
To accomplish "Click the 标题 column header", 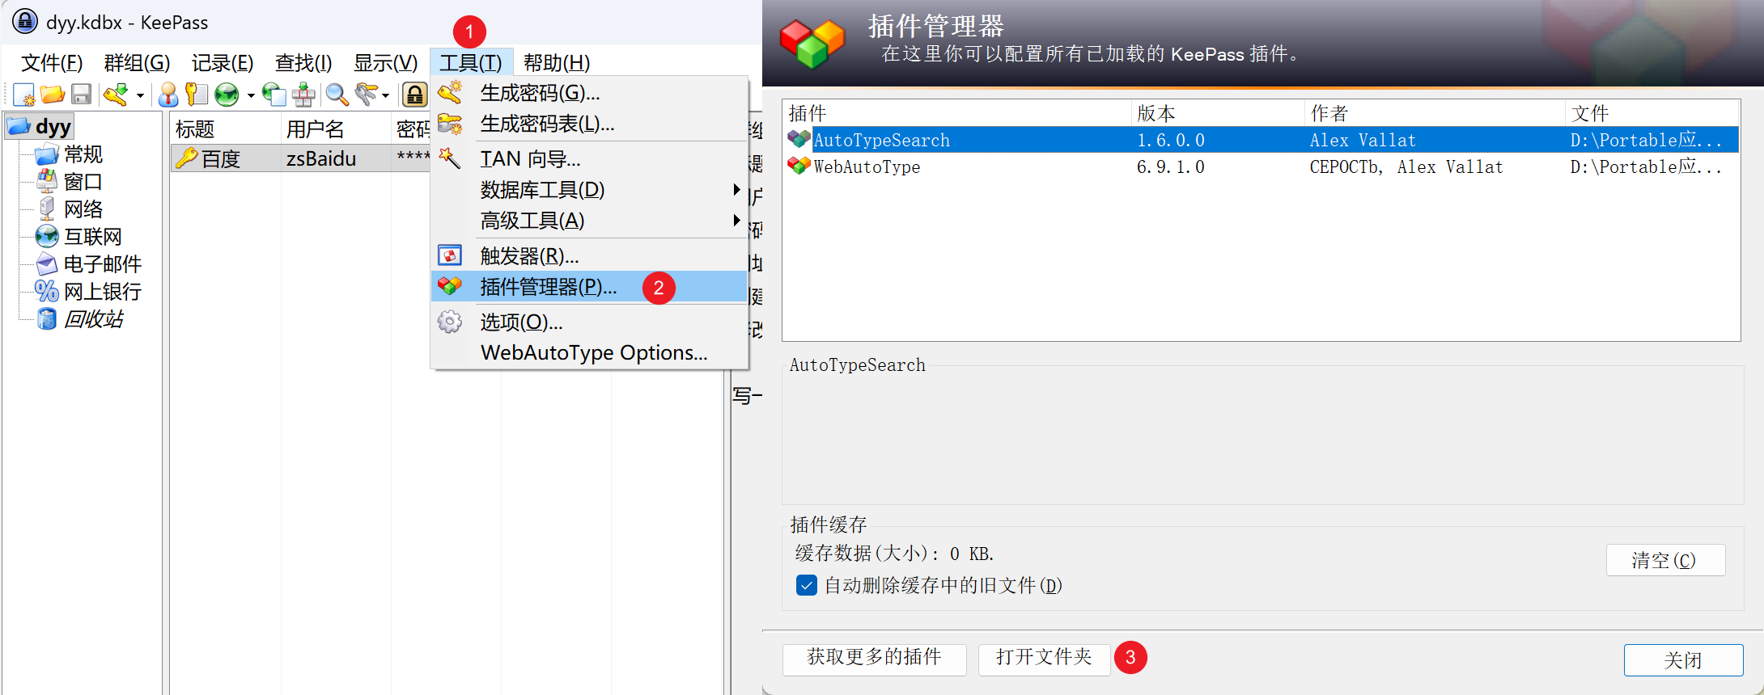I will coord(225,129).
